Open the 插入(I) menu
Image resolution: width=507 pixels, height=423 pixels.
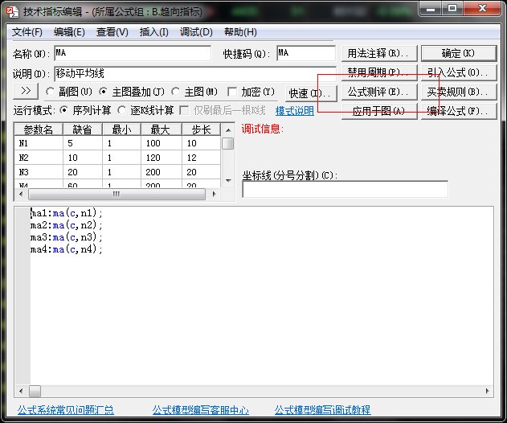click(153, 32)
